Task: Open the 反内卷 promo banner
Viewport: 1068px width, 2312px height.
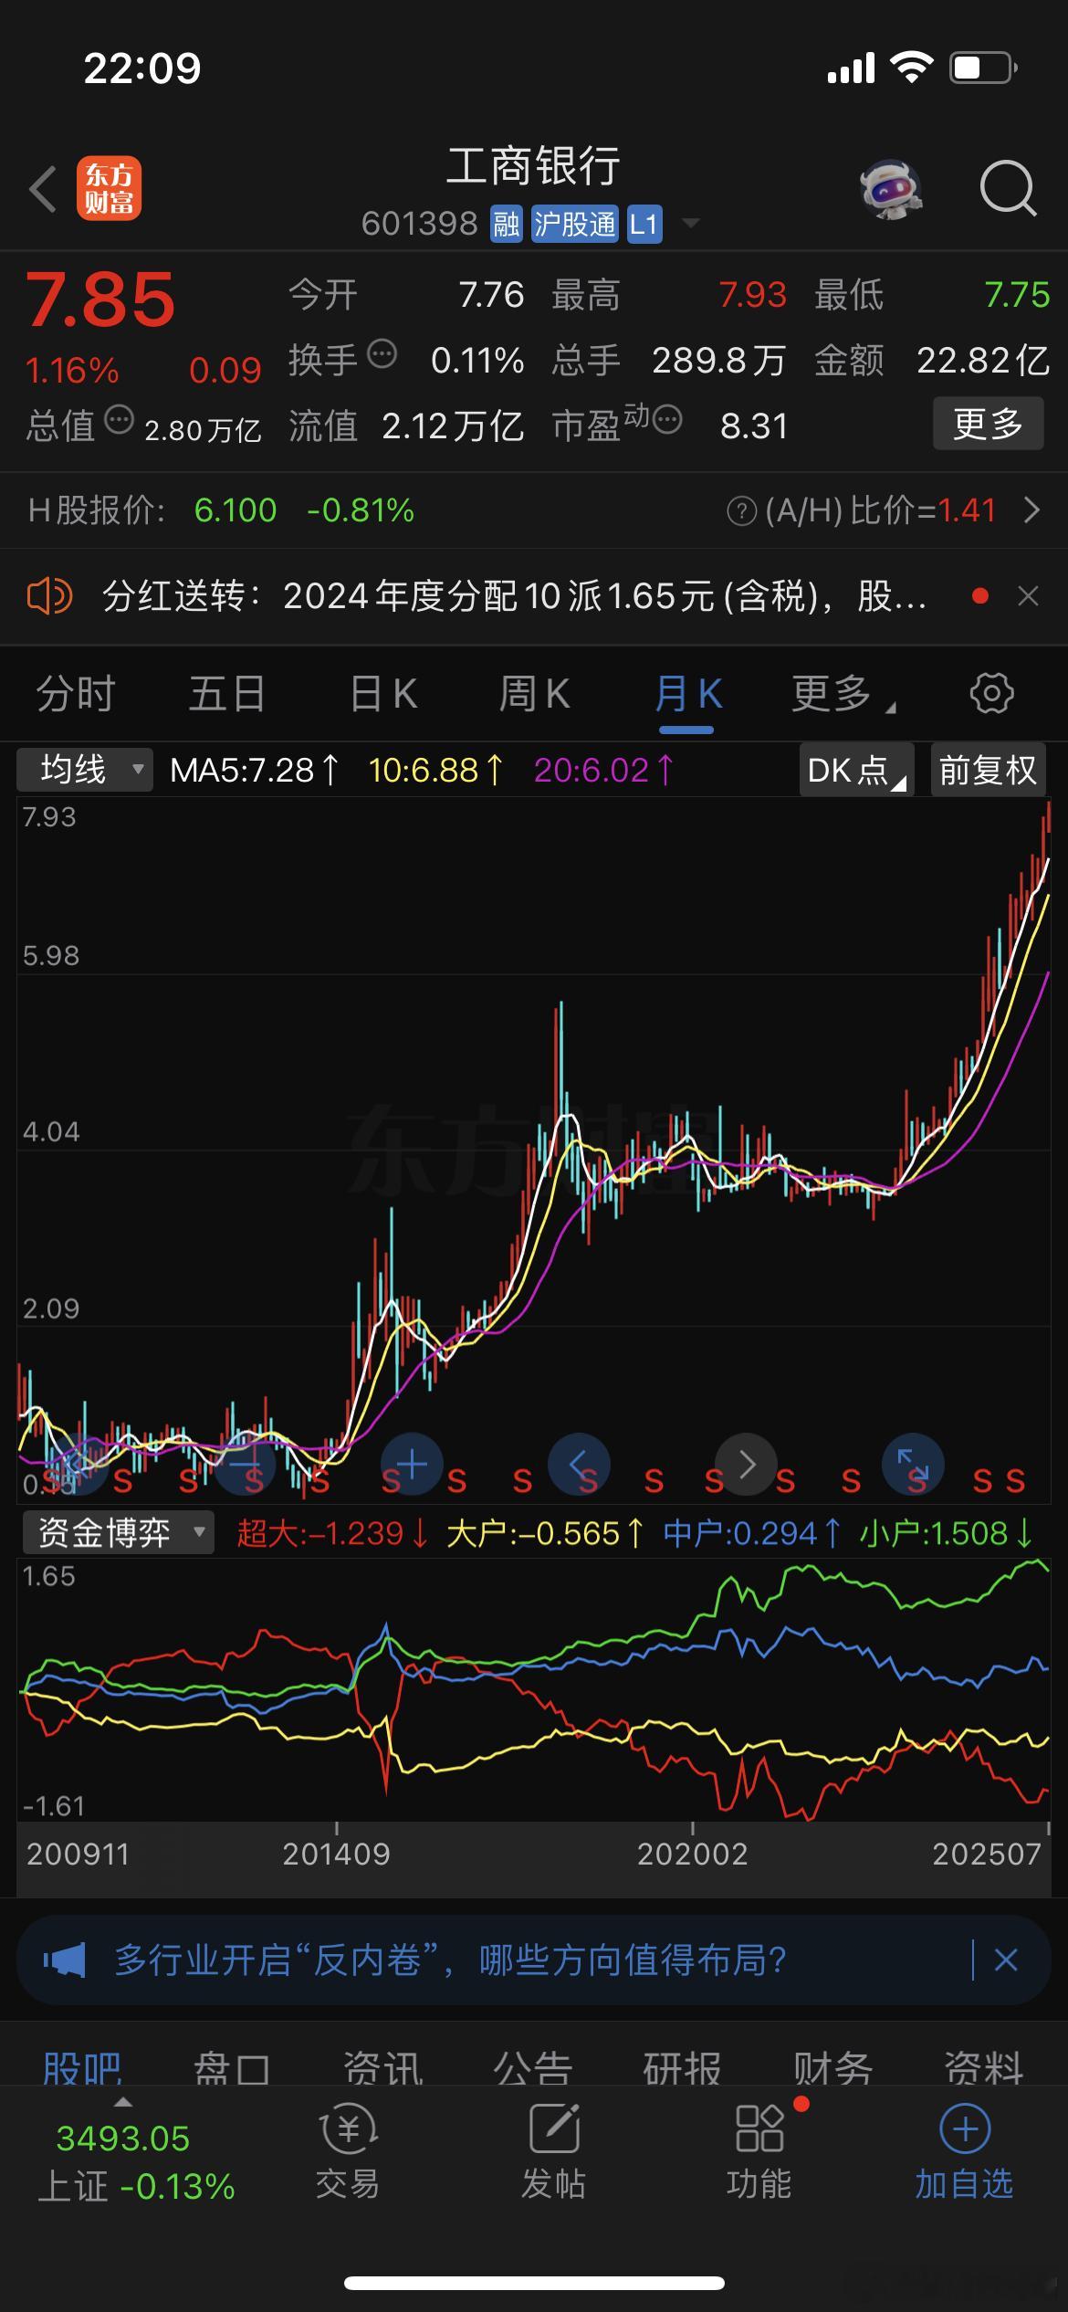Action: click(534, 1960)
